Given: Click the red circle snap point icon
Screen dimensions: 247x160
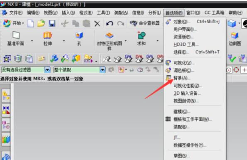Looking at the screenshot, I should (x=236, y=70).
